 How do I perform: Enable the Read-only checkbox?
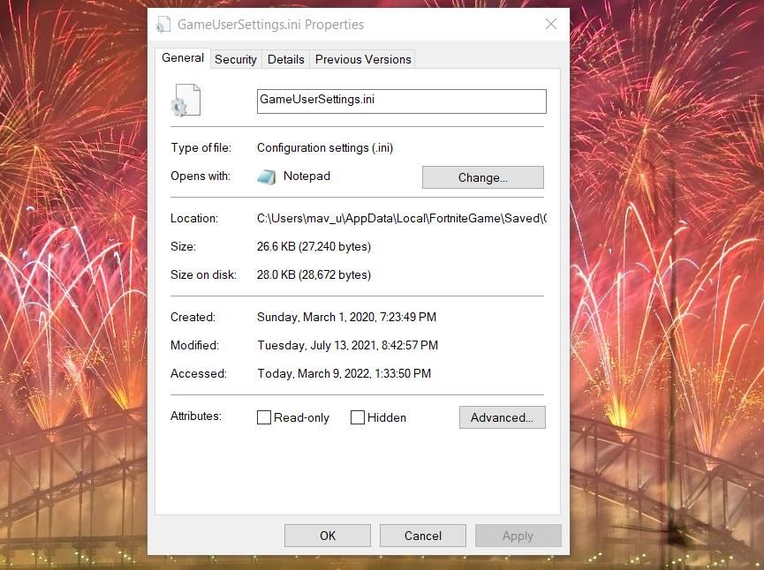263,417
